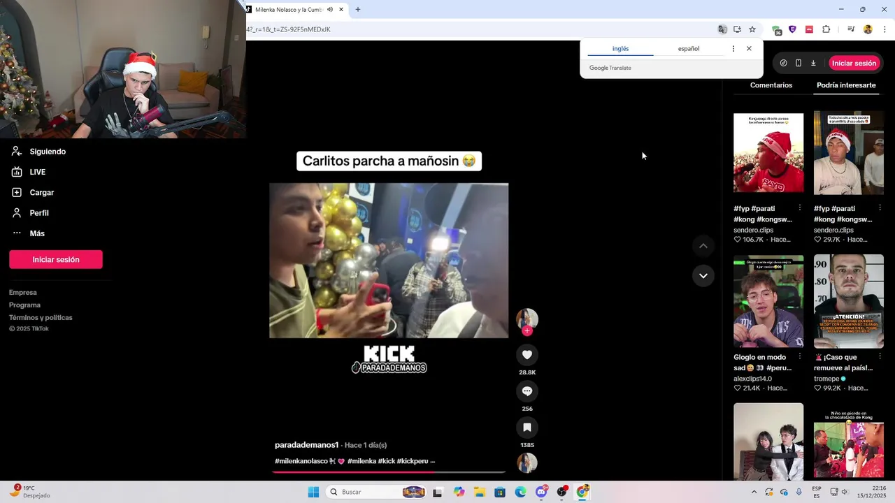
Task: Bookmark this page with the star icon
Action: (x=752, y=29)
